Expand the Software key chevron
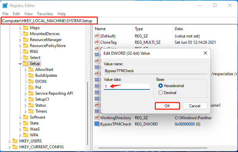Viewport: 238px width, 152px height. [x=20, y=117]
